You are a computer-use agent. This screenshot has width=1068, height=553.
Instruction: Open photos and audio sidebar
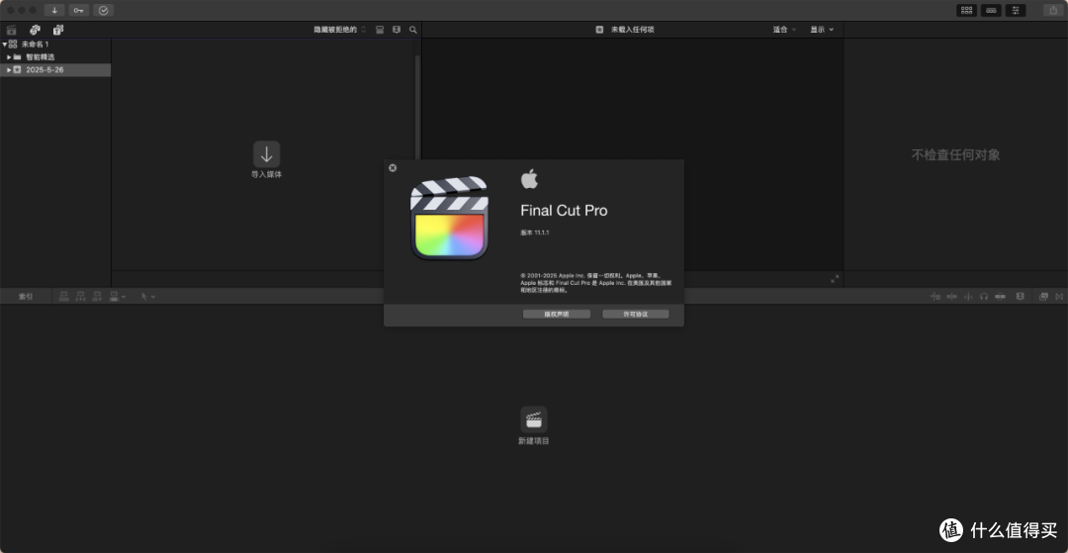pos(35,30)
